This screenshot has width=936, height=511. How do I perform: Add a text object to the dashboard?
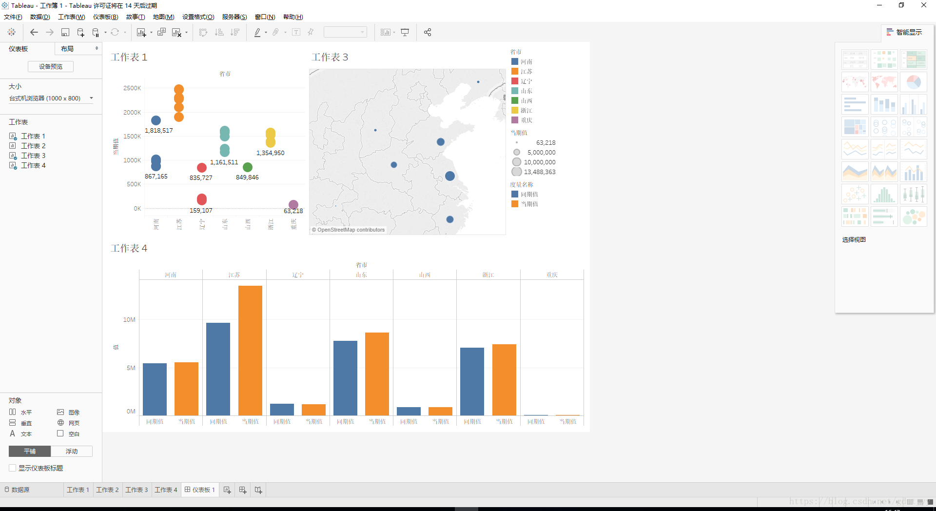point(20,433)
